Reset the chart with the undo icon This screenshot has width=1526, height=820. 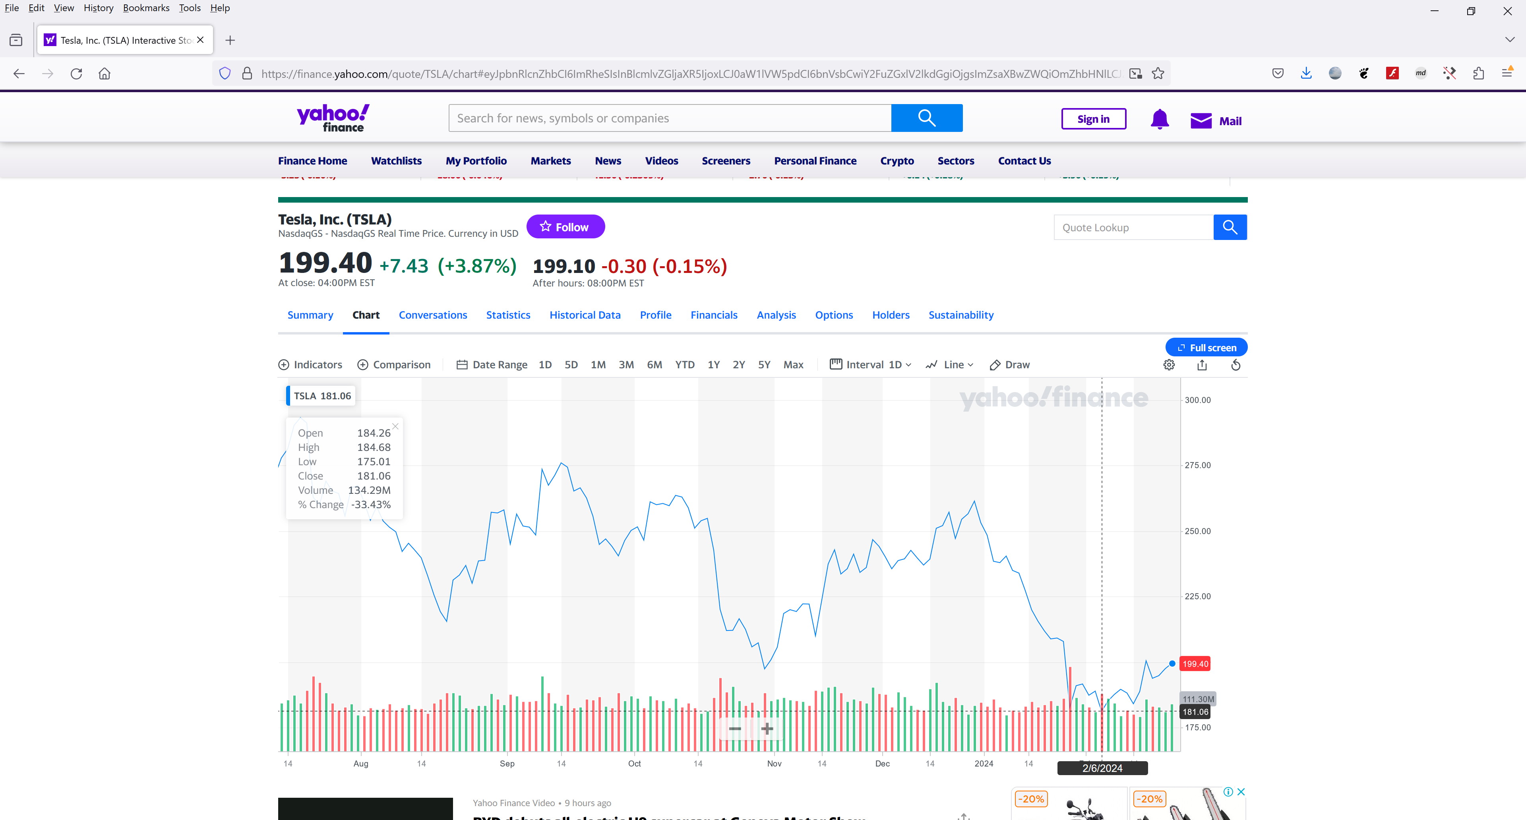click(1236, 365)
